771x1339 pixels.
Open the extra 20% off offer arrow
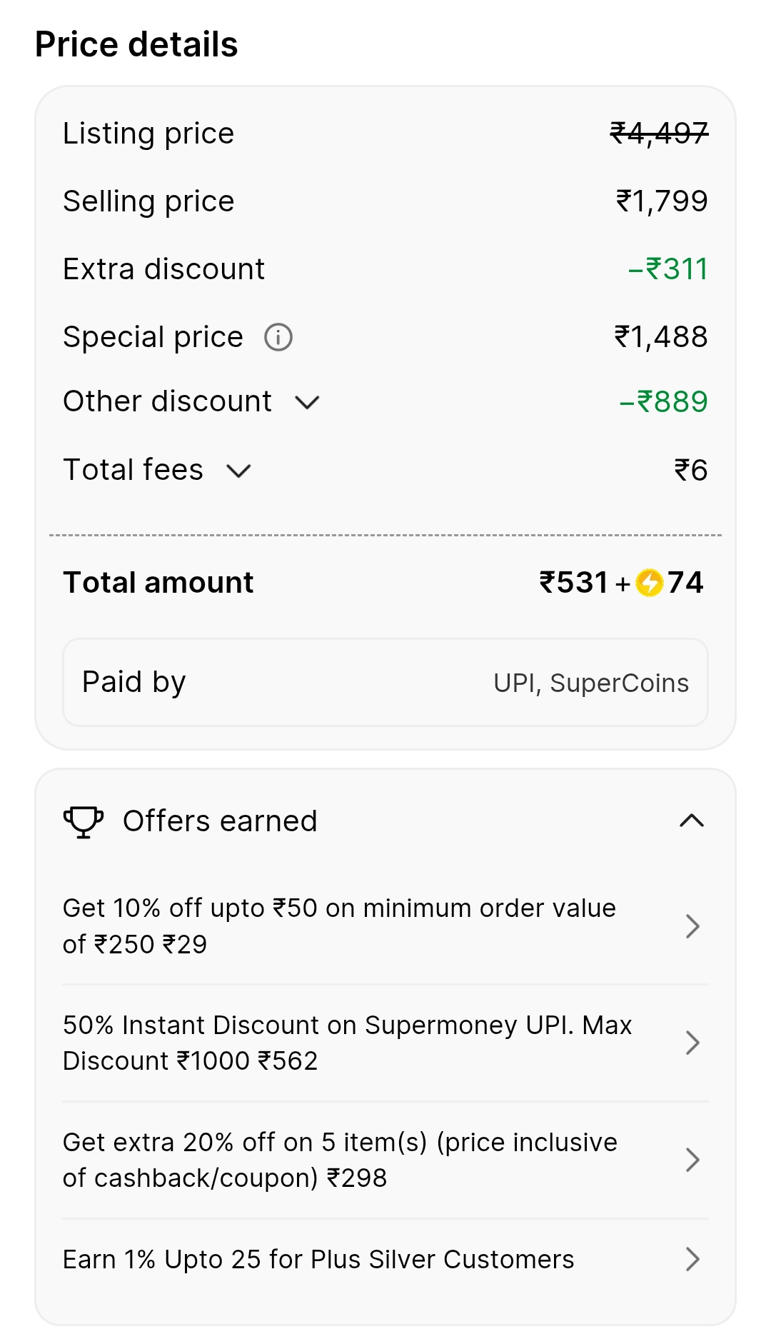(x=692, y=1160)
